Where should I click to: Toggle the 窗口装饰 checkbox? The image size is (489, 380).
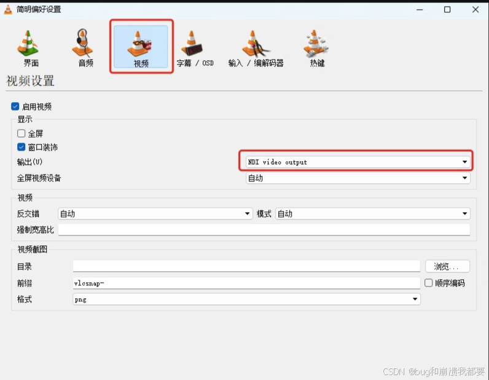point(22,147)
